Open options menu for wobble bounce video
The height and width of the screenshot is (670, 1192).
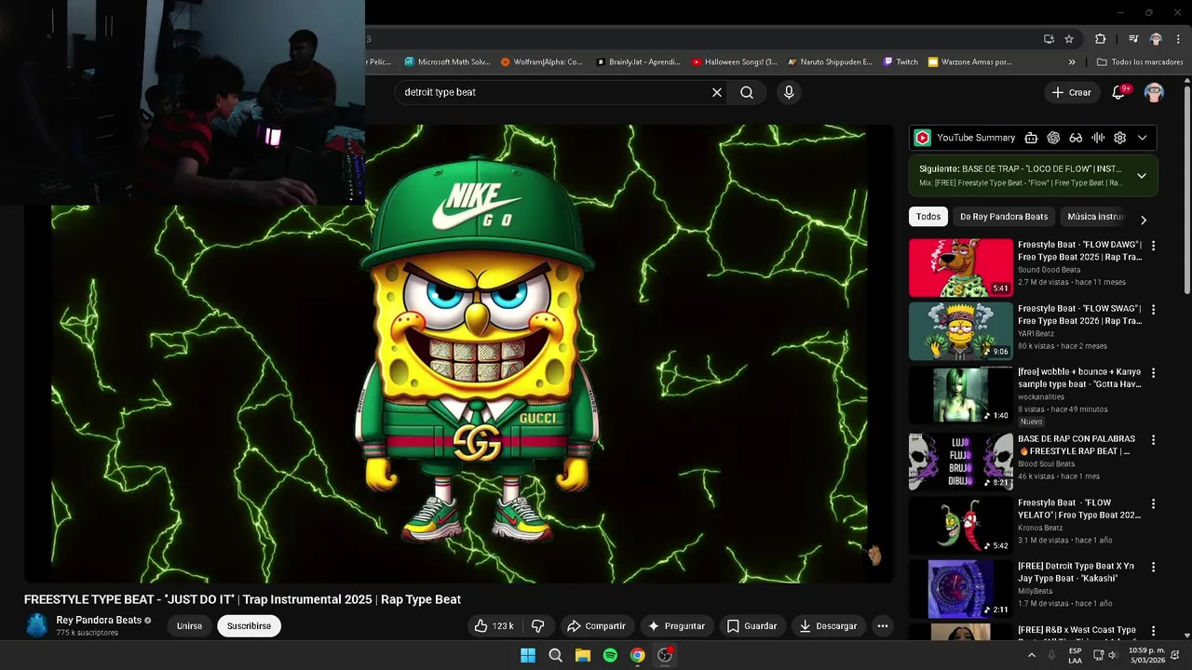coord(1154,373)
